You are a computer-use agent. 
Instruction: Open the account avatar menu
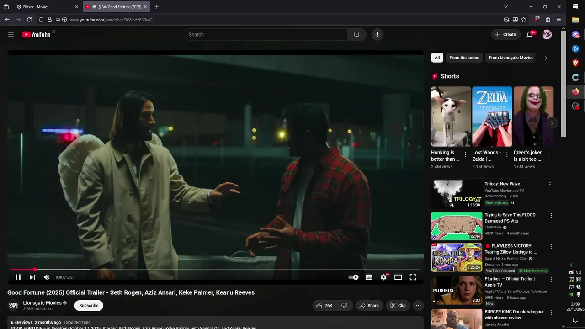coord(547,34)
